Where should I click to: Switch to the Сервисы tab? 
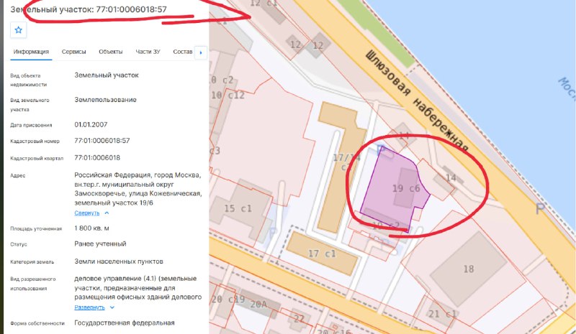[74, 52]
